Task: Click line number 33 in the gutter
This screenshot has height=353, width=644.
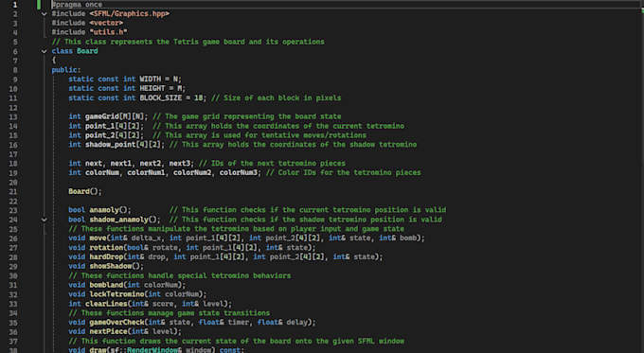Action: pos(12,304)
